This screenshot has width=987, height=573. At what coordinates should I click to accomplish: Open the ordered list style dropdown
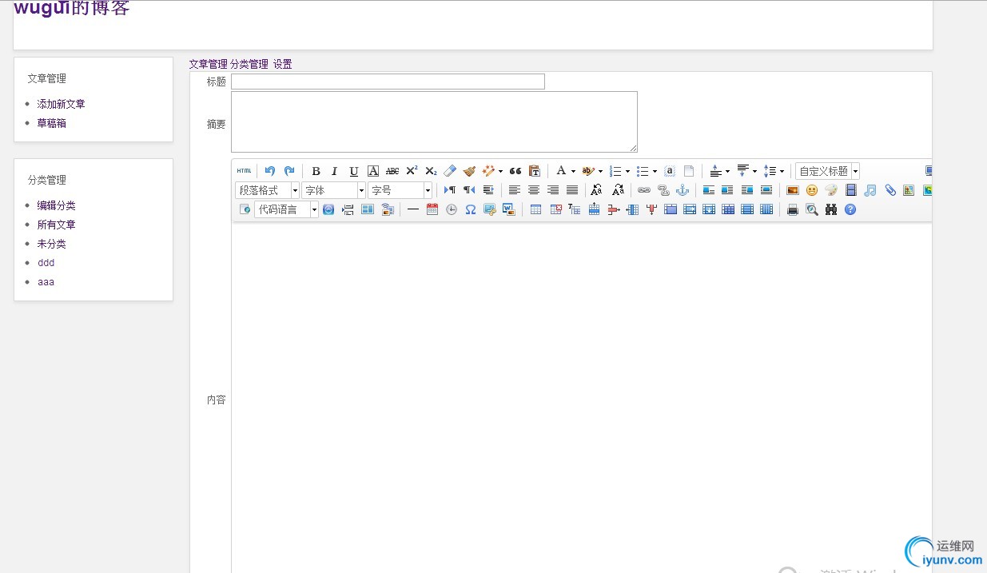[627, 171]
